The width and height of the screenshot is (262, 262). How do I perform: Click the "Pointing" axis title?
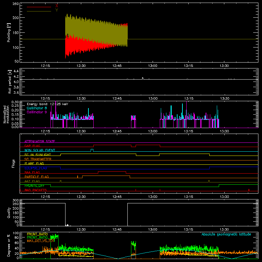pos(9,32)
